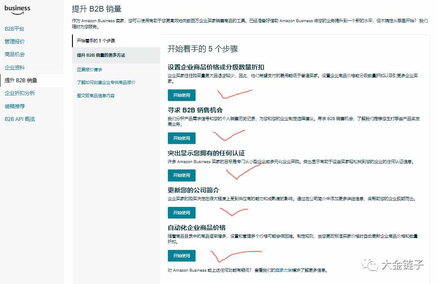This screenshot has height=284, width=438.
Task: Click the 自动化企业商品价格 heading
Action: tap(197, 228)
